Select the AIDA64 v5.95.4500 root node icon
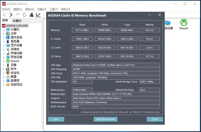 click(4, 26)
